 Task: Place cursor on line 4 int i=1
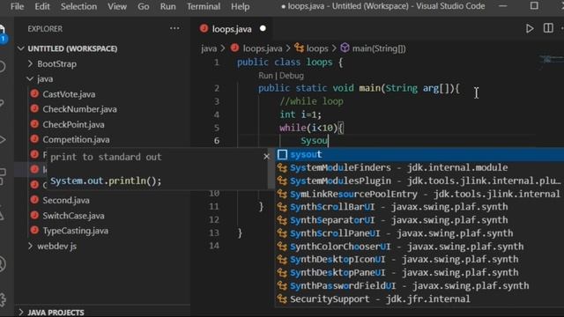pos(301,114)
